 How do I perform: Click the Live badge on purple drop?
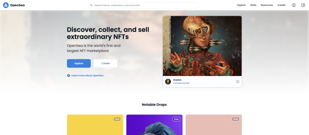(x=176, y=119)
